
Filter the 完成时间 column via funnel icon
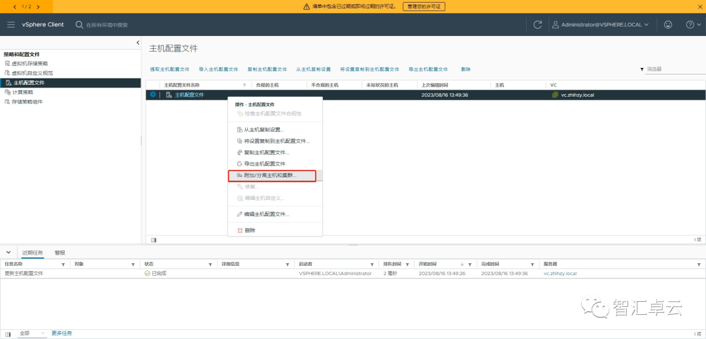click(x=532, y=265)
